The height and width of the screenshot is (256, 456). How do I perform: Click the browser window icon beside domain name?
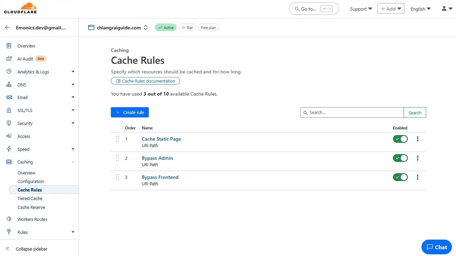(91, 28)
